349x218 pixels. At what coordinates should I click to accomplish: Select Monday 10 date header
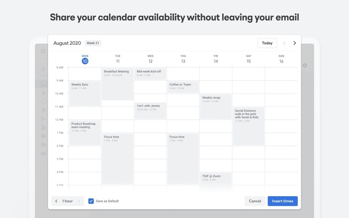coord(85,59)
